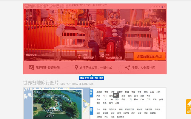Open the user avatar of 最爱毛桃子
The image size is (191, 119).
coord(79,56)
